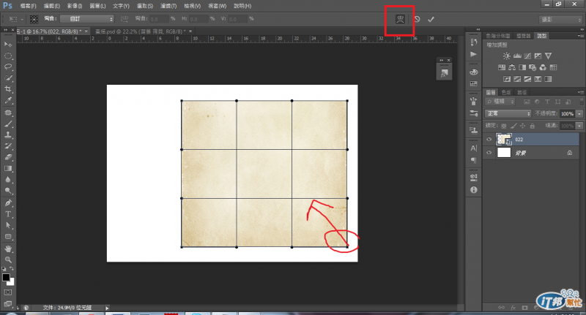Viewport: 586px width, 315px height.
Task: Select the Horizontal Type tool
Action: point(8,214)
